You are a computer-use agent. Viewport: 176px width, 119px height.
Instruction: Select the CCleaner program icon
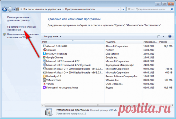[44, 50]
